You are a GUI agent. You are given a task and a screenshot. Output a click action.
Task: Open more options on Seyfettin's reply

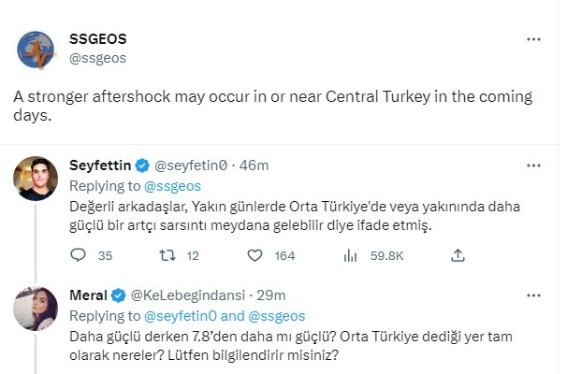point(534,165)
